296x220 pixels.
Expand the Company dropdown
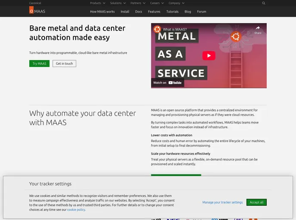click(175, 3)
